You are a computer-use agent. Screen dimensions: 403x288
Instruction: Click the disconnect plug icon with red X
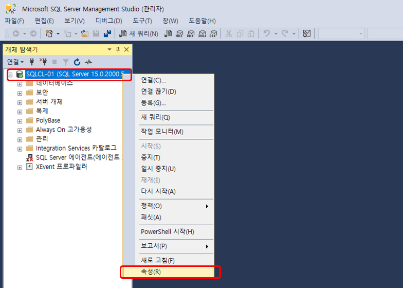pyautogui.click(x=43, y=62)
